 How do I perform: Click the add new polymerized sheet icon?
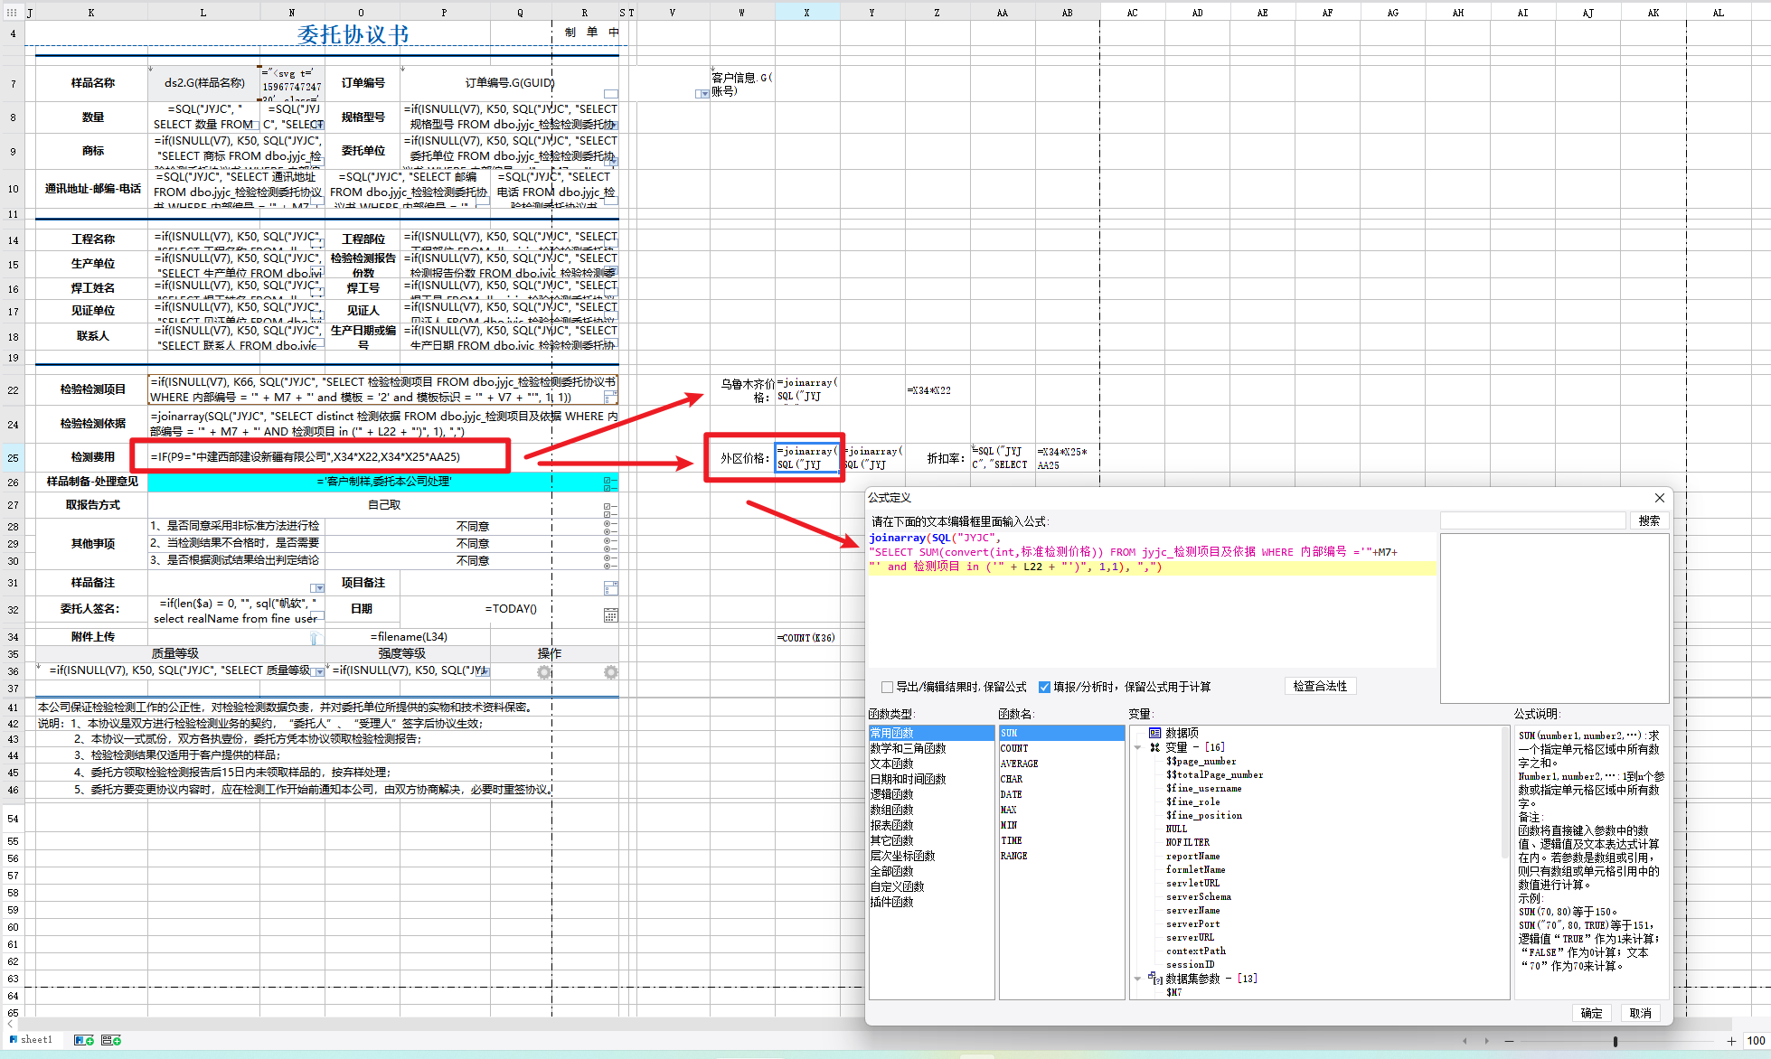[111, 1040]
